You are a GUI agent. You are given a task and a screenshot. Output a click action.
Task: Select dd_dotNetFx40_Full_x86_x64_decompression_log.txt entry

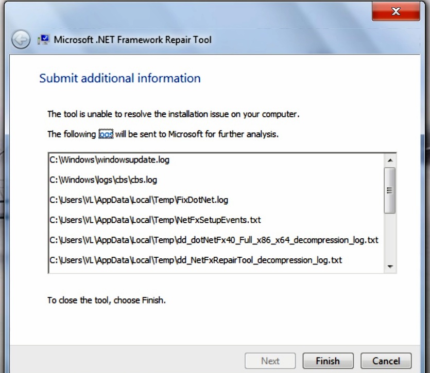(x=214, y=240)
